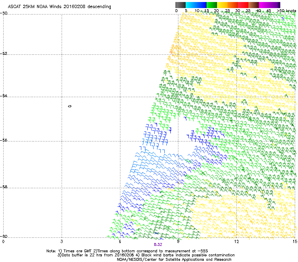This screenshot has height=262, width=298.
Task: Click the '45' label under the color bar
Action: tap(269, 11)
